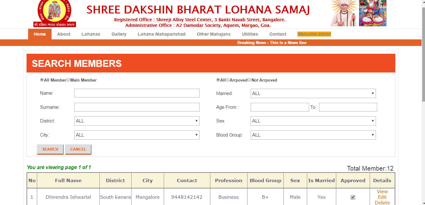
Task: Select the All Member radio button
Action: [42, 80]
